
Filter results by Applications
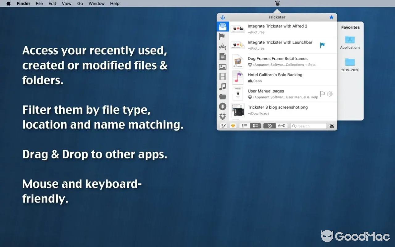click(223, 46)
